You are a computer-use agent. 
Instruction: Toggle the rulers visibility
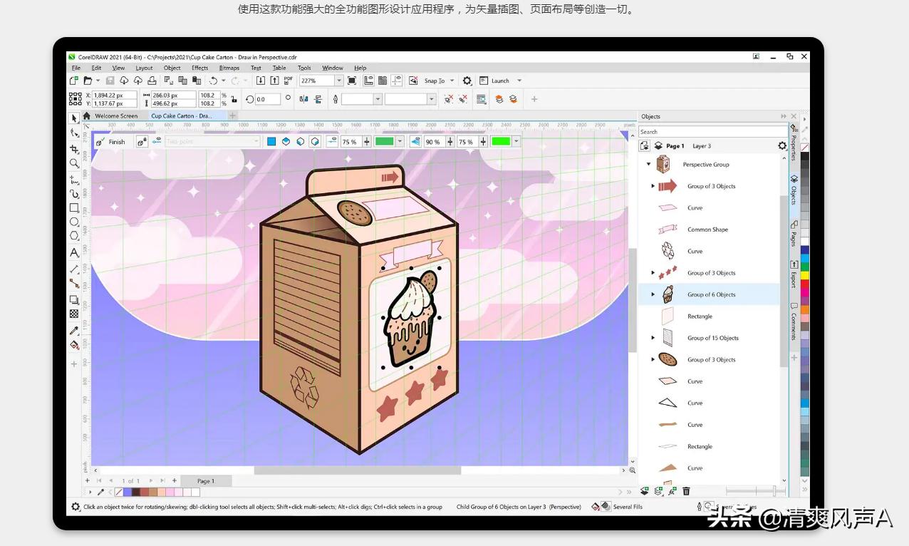coord(369,81)
